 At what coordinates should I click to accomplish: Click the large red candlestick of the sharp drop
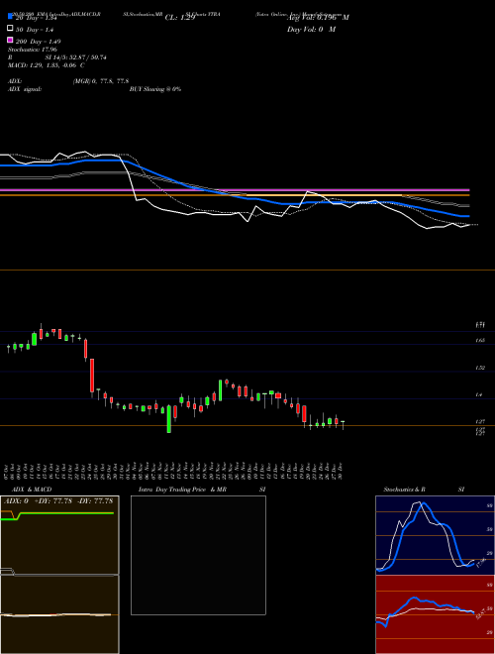coord(92,376)
